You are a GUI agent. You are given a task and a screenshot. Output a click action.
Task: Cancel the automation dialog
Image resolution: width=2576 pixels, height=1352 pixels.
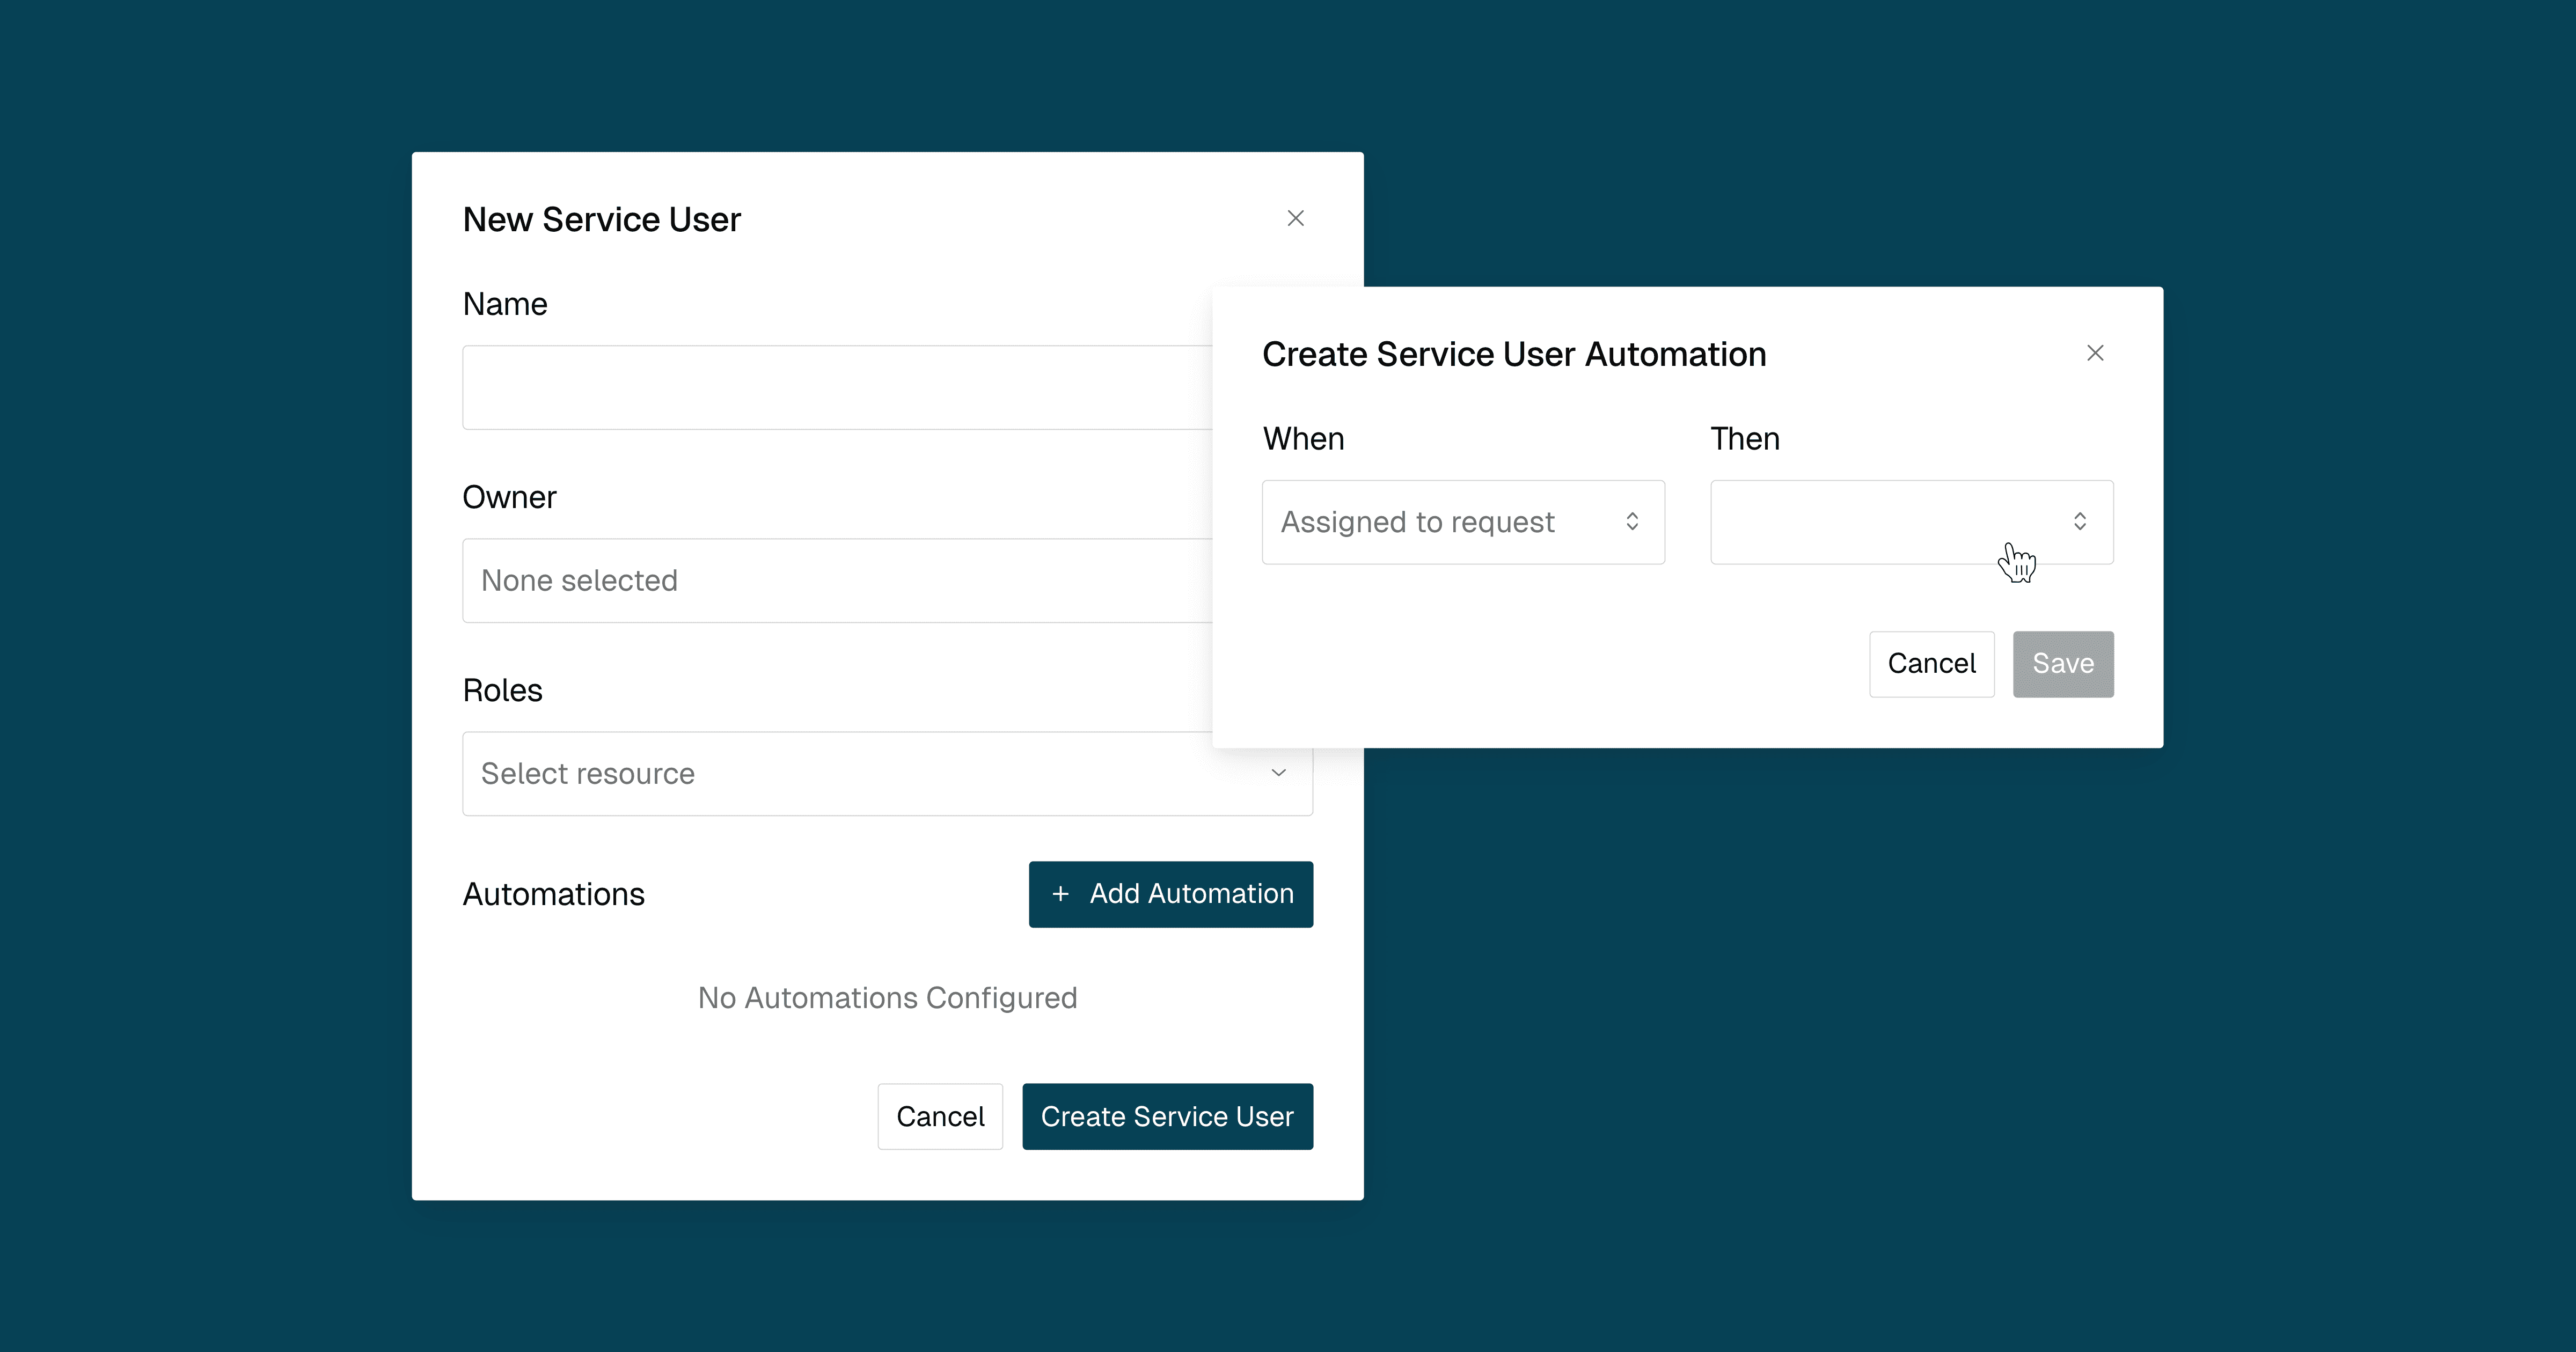(1931, 664)
